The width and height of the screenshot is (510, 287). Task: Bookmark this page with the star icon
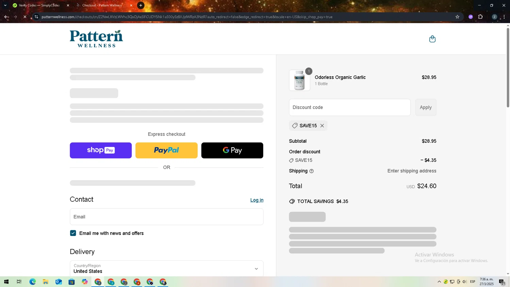click(x=457, y=17)
